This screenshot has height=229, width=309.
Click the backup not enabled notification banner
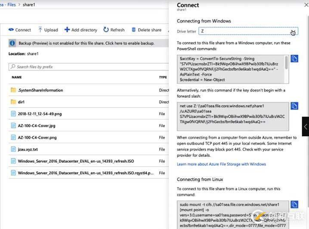coord(86,44)
